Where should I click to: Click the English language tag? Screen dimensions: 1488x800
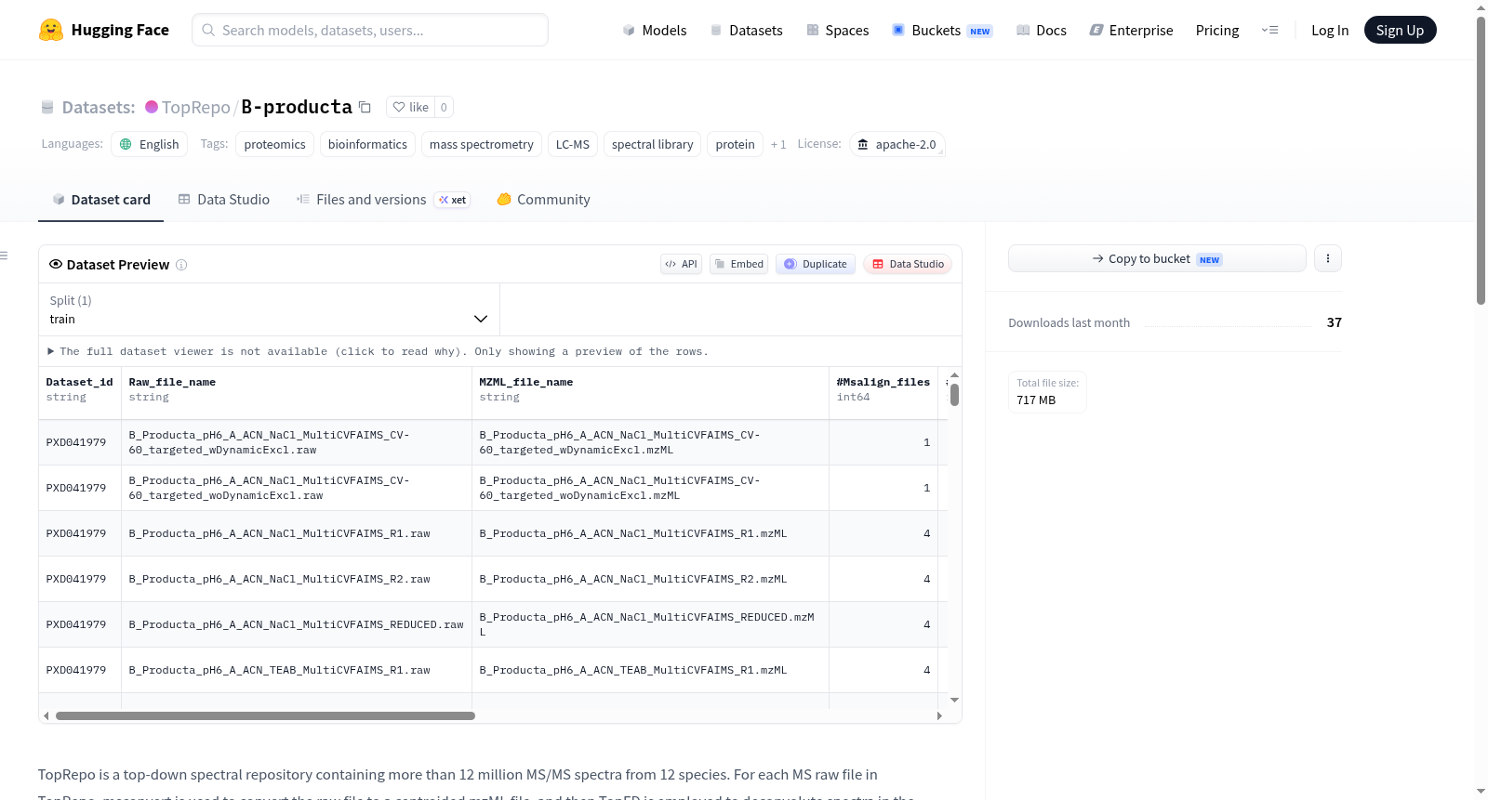(x=150, y=144)
